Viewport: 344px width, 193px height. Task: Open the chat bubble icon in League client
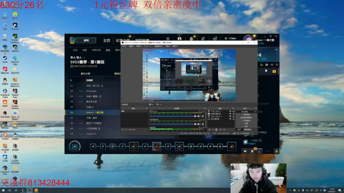coord(245,151)
